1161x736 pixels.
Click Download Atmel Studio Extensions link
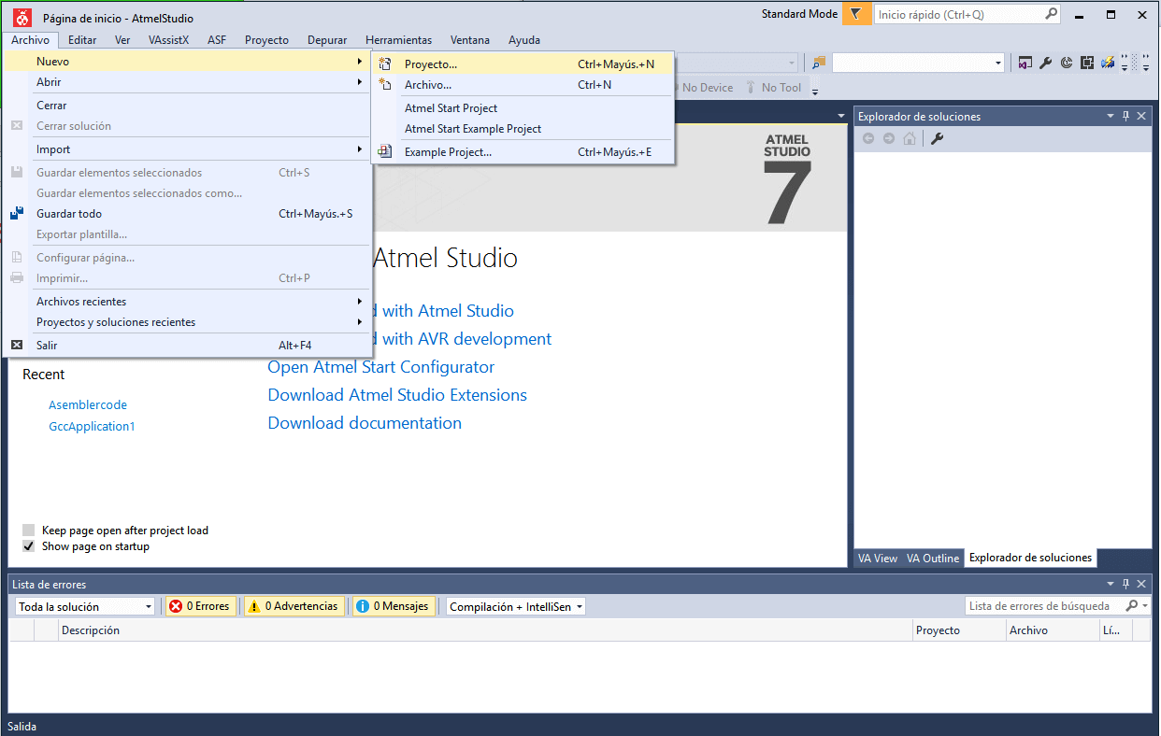(x=397, y=395)
